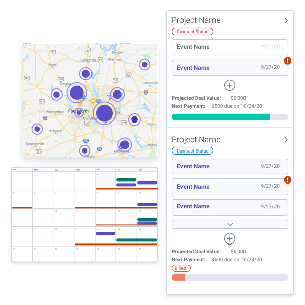Open the top project via its right chevron
305x305 pixels.
point(286,21)
